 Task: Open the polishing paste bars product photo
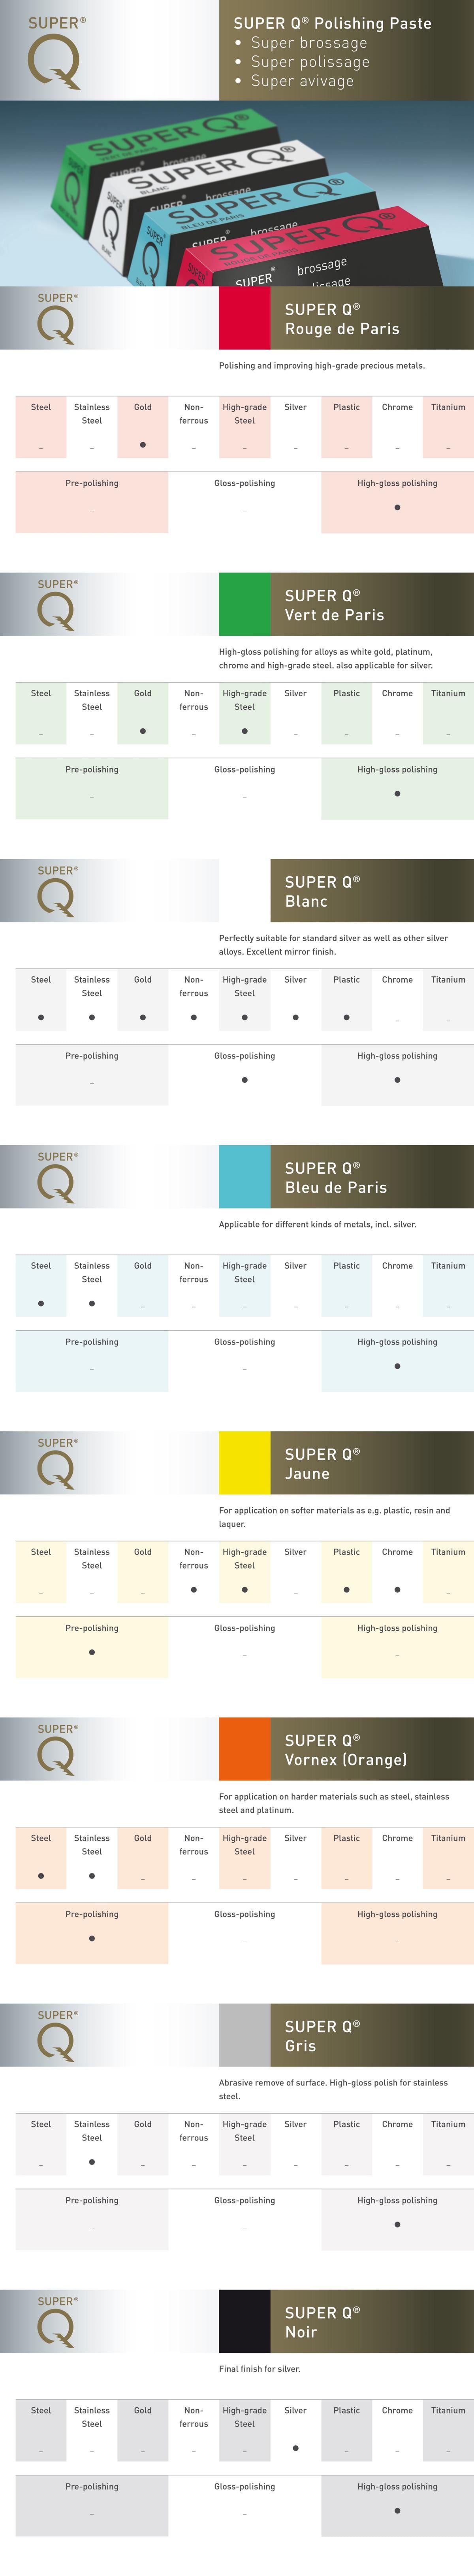click(x=237, y=193)
